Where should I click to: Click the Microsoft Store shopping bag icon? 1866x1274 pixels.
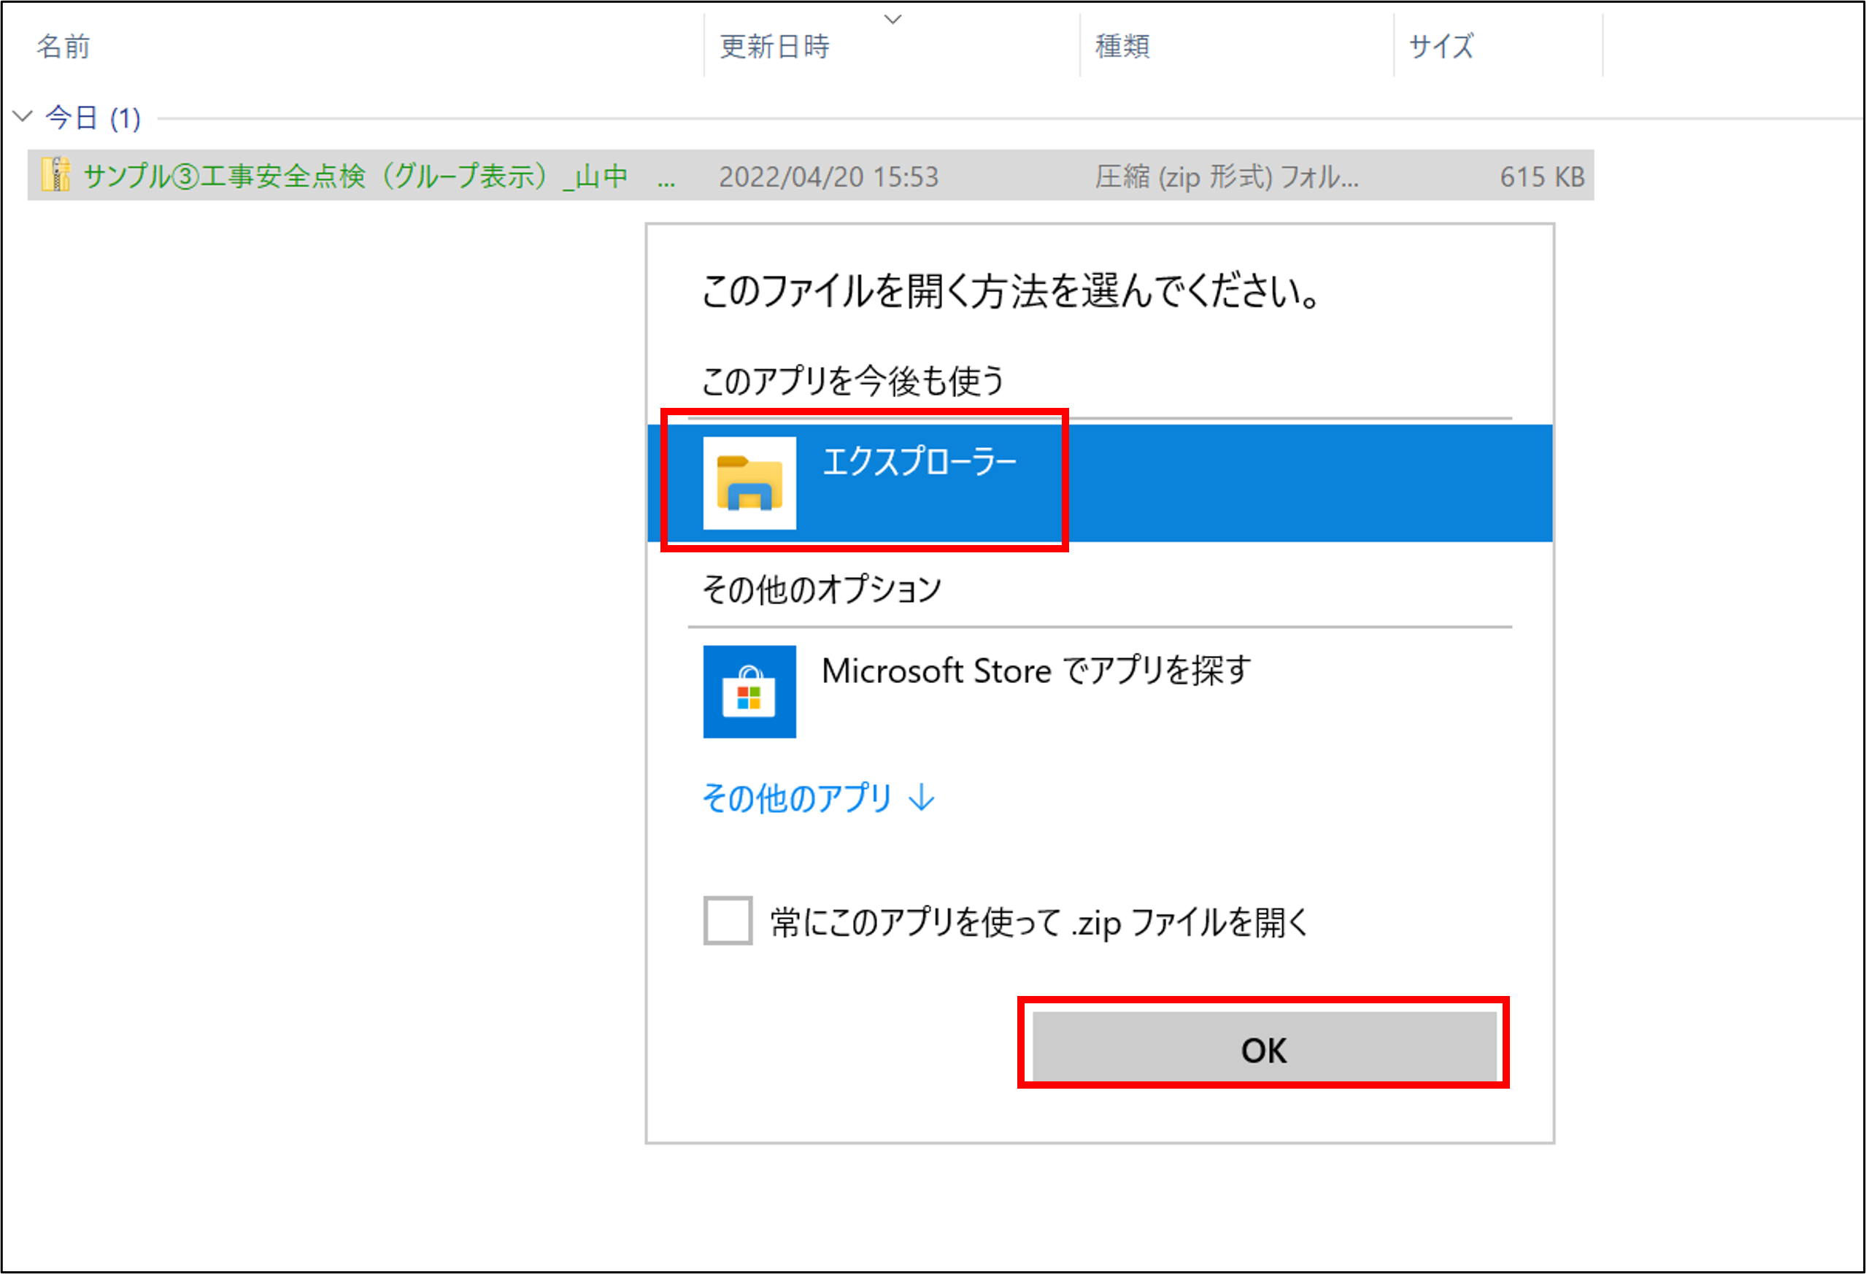[749, 692]
